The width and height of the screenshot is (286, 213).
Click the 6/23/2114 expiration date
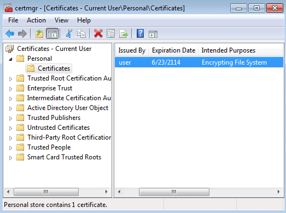(x=166, y=62)
